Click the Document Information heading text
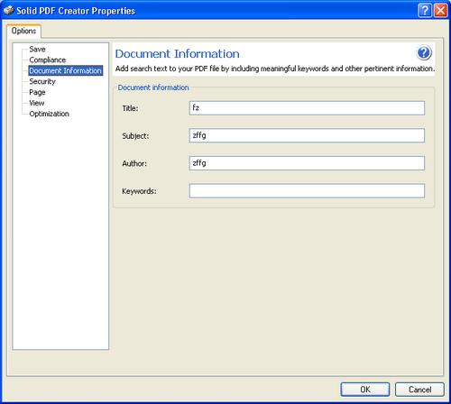 (x=178, y=54)
